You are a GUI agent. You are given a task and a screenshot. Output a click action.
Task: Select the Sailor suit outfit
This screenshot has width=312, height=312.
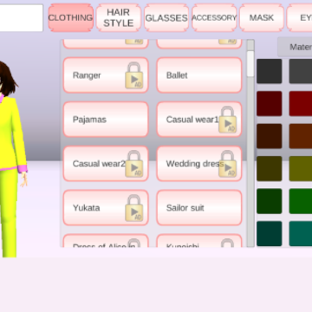point(199,208)
